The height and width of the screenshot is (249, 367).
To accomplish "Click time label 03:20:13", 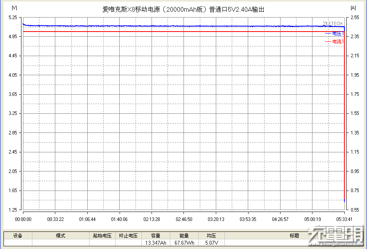I will (216, 219).
